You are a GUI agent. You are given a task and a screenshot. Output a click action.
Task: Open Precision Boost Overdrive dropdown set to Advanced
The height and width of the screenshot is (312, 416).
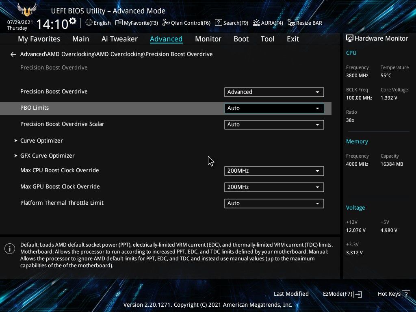pos(274,92)
